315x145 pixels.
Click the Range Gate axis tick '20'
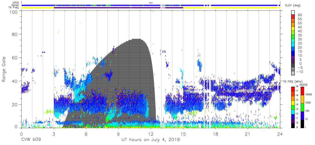click(x=15, y=105)
